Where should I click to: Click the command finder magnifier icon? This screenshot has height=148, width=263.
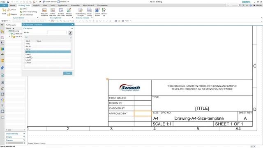(x=240, y=5)
